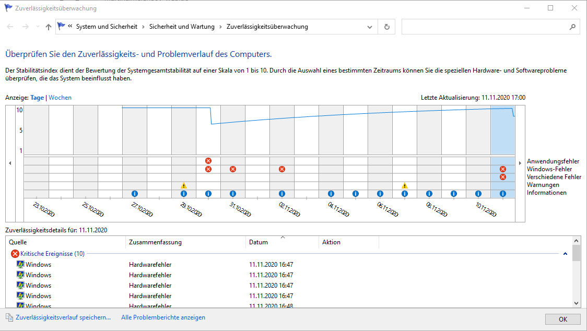This screenshot has height=331, width=587.
Task: Select the warning icon on 29.10.2020
Action: tap(184, 185)
